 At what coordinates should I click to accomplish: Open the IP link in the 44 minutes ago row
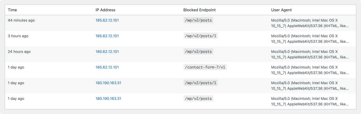pos(107,21)
